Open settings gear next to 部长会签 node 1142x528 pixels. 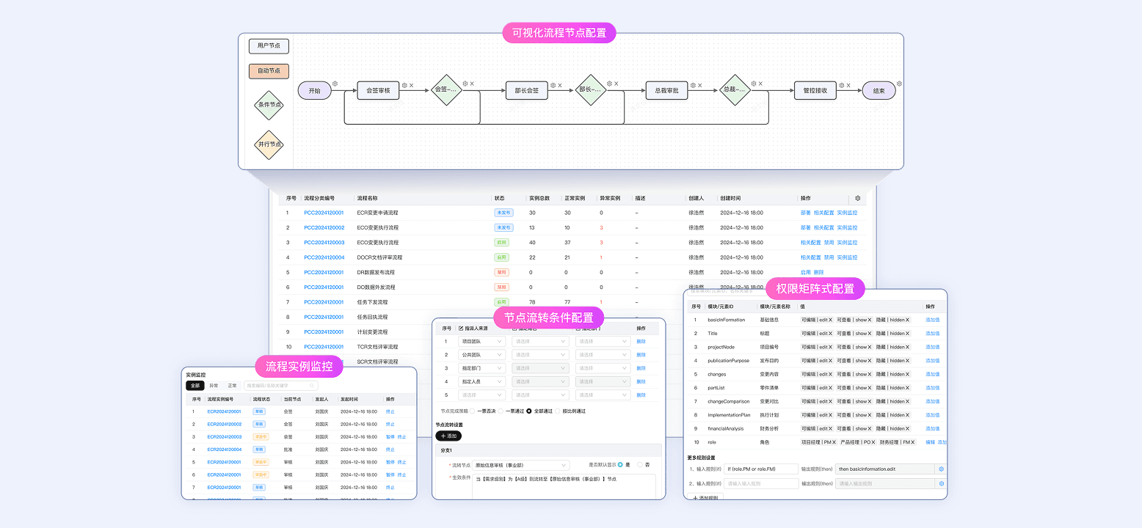pyautogui.click(x=553, y=86)
